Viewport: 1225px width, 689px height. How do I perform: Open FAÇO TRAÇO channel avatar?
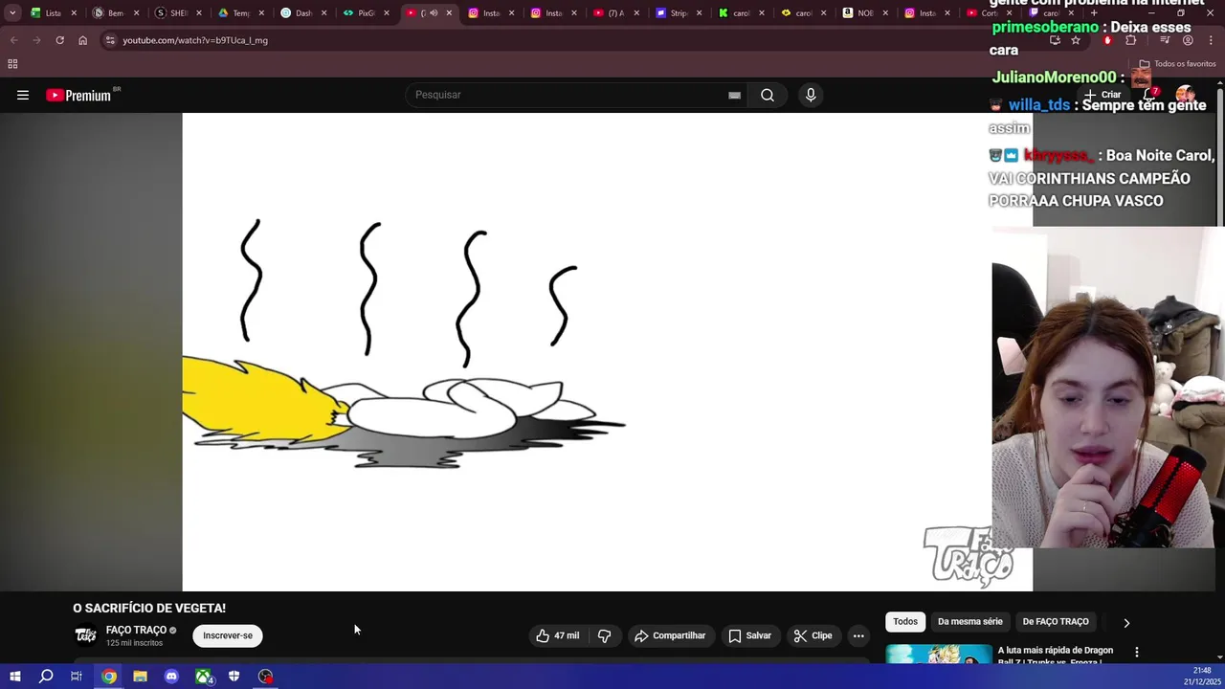85,635
